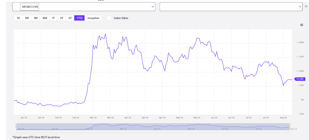Image resolution: width=309 pixels, height=140 pixels.
Task: Open the chart hamburger menu
Action: click(x=301, y=25)
